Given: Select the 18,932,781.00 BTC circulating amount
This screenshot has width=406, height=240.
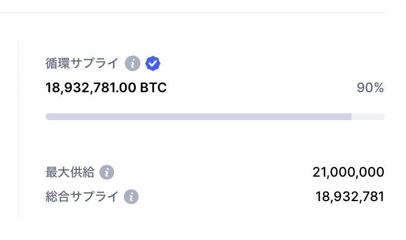Looking at the screenshot, I should click(x=106, y=88).
